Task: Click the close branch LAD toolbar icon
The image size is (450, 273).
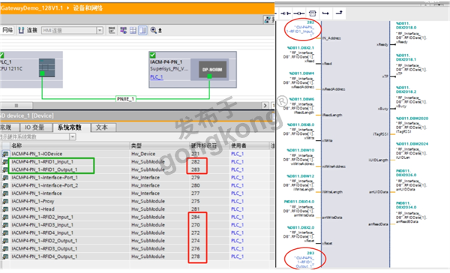Action: (x=339, y=13)
